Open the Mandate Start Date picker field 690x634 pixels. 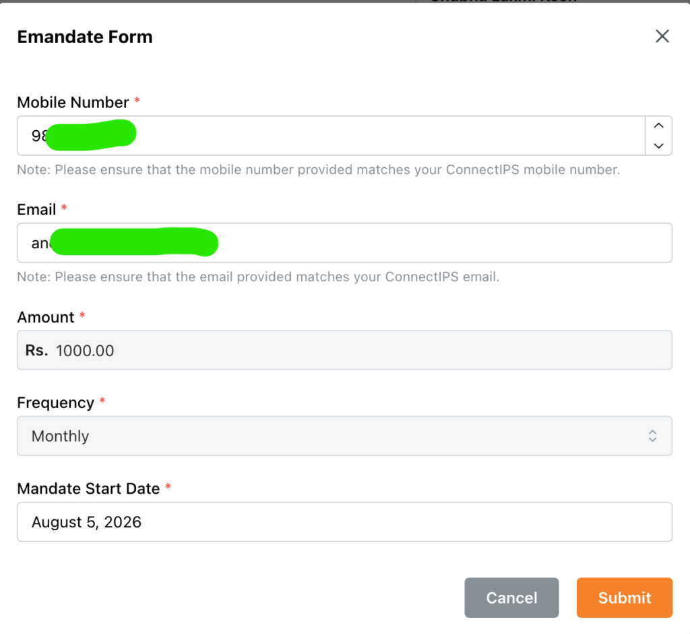point(344,521)
